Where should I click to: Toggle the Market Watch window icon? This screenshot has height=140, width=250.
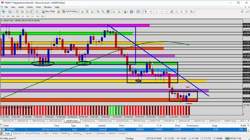click(17, 12)
